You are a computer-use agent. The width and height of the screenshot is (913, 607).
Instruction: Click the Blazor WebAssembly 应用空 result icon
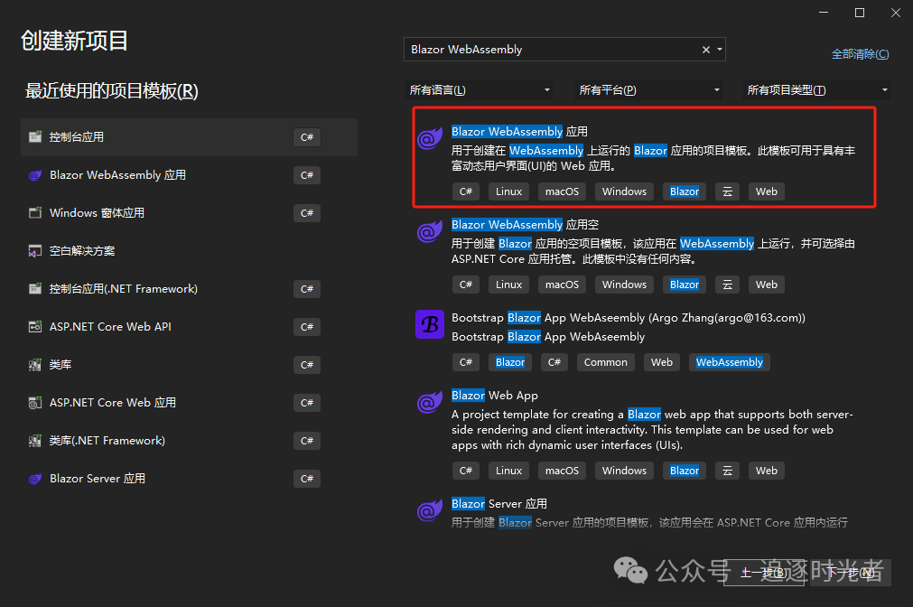(x=430, y=231)
